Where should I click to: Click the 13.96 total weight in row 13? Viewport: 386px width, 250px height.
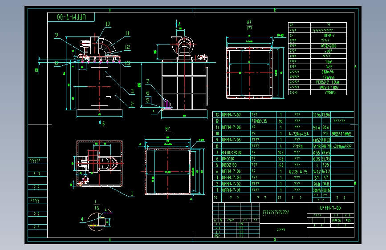pyautogui.click(x=326, y=115)
